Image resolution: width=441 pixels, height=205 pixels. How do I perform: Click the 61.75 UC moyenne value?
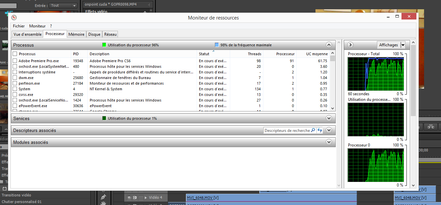[322, 61]
